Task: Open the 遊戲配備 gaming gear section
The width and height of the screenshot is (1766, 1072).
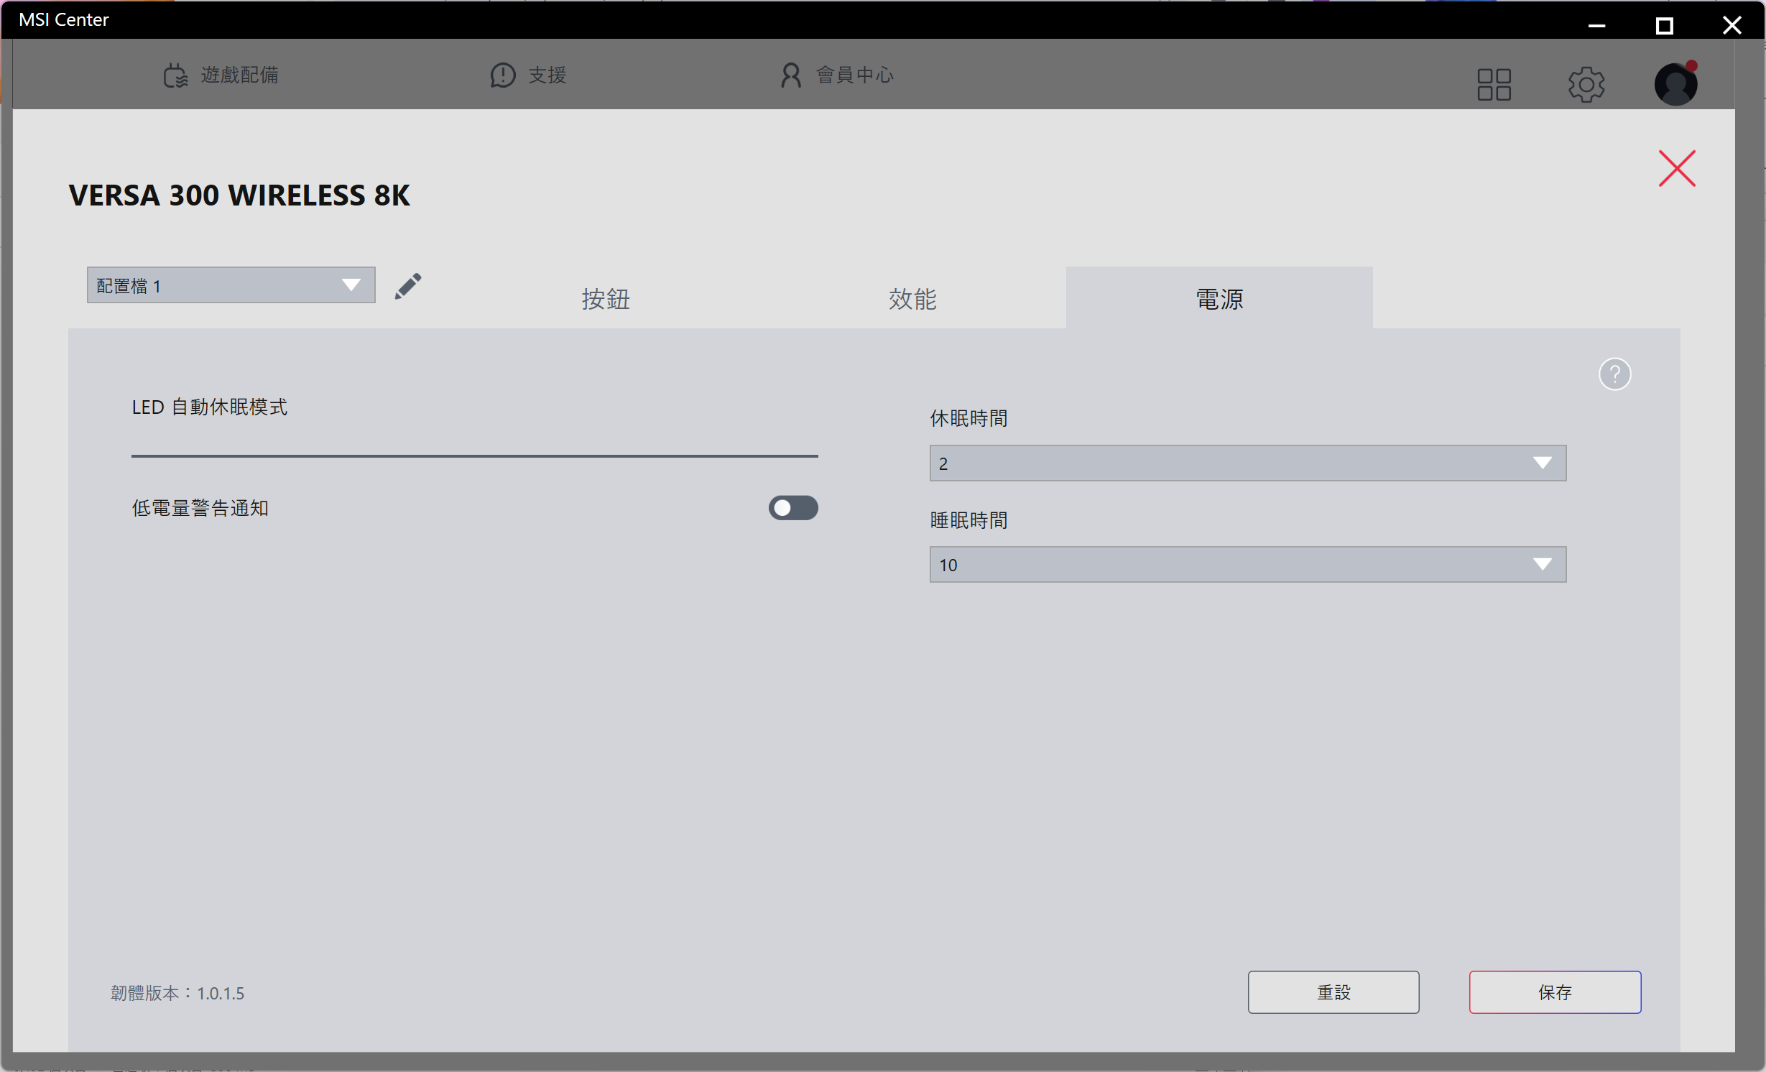Action: [221, 75]
